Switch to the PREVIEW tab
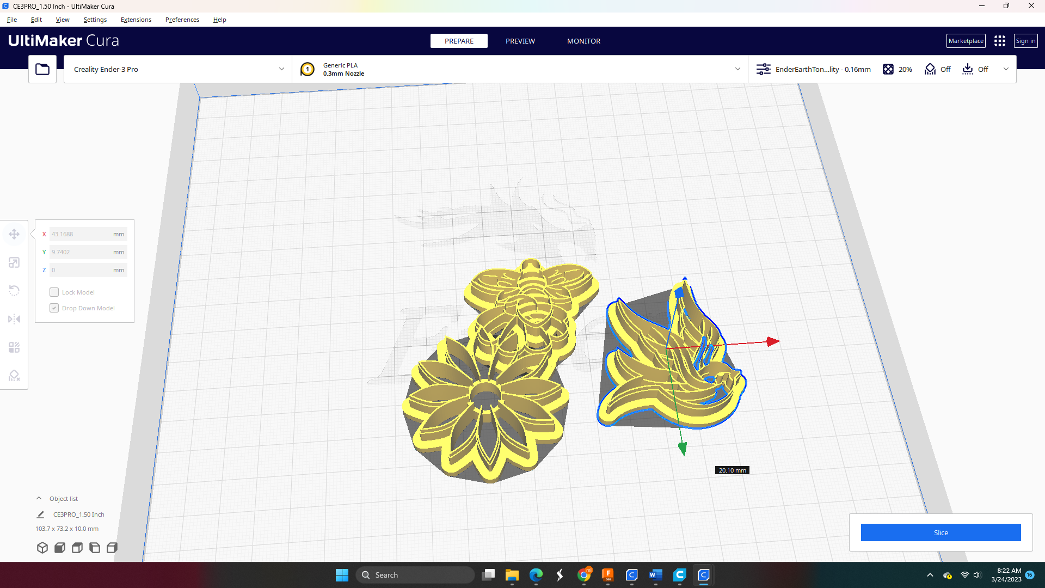This screenshot has height=588, width=1045. coord(520,41)
